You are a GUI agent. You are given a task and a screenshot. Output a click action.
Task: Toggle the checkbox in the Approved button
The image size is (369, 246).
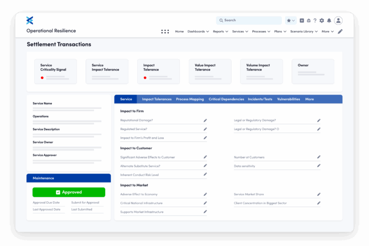tap(58, 192)
